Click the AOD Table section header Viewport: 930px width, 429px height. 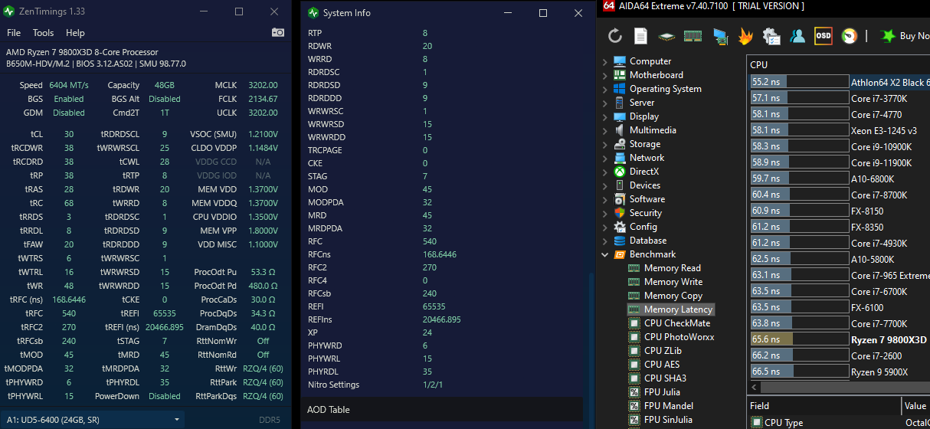click(443, 410)
